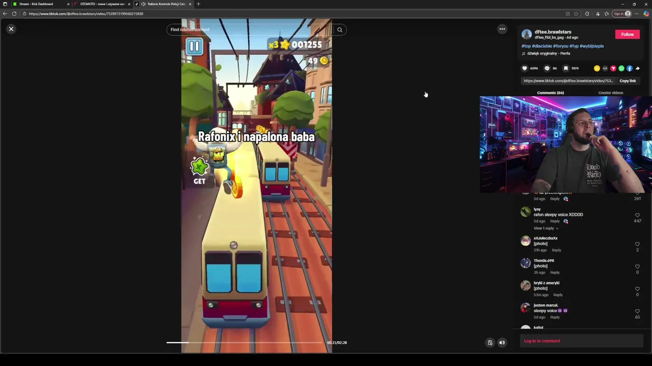Image resolution: width=652 pixels, height=366 pixels.
Task: Click the embed code icon
Action: (605, 68)
